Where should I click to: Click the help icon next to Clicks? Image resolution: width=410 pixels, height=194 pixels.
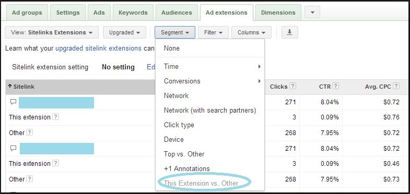click(293, 86)
